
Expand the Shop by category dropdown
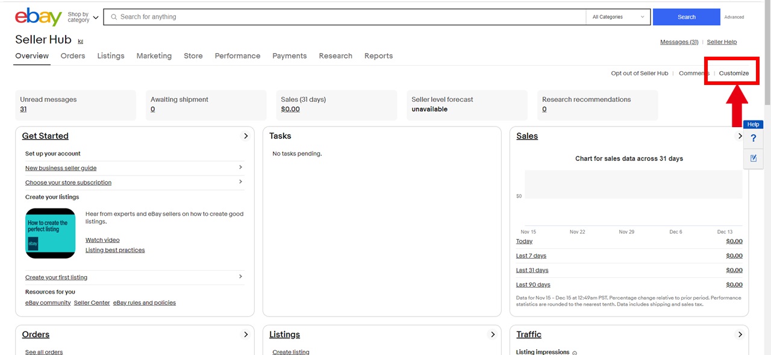[x=83, y=17]
